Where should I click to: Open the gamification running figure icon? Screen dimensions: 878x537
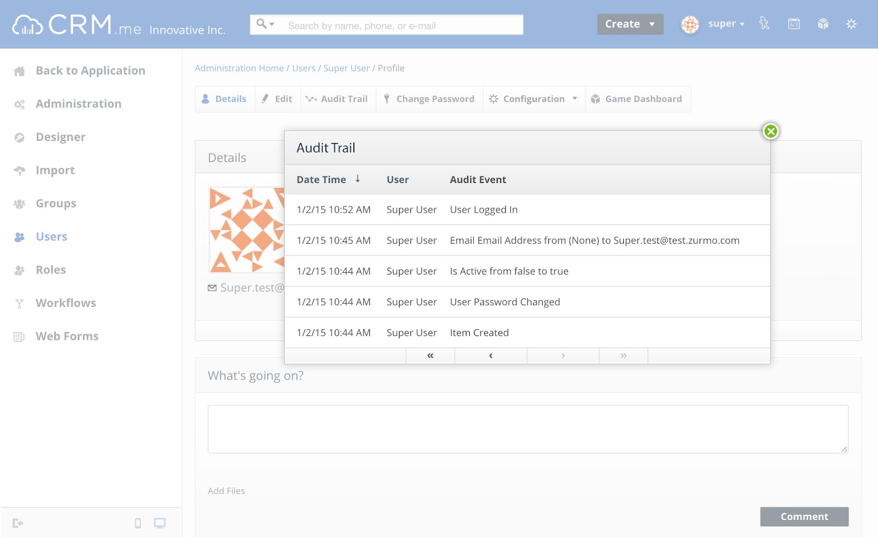click(764, 24)
